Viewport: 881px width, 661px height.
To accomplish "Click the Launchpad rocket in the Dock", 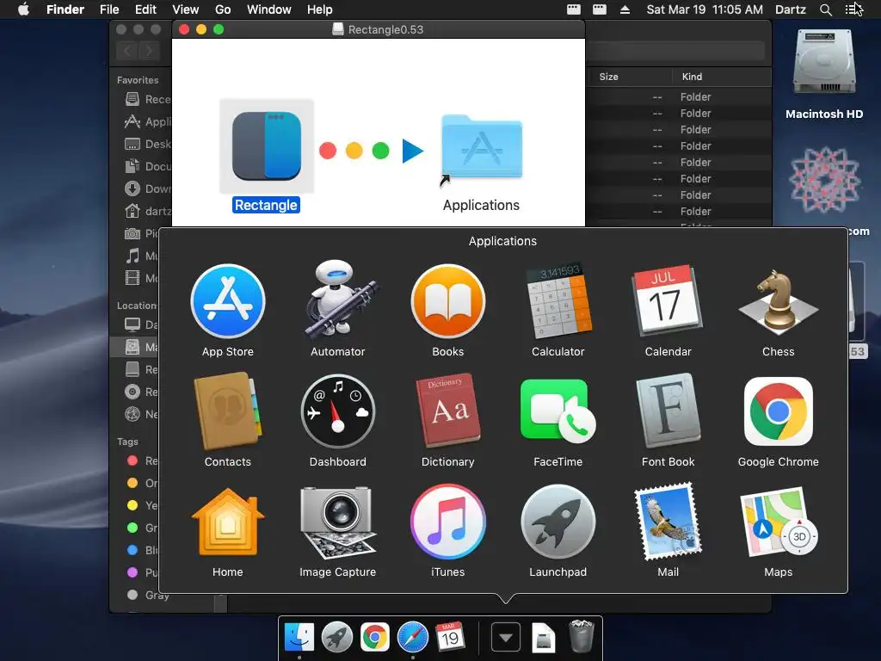I will (x=336, y=637).
